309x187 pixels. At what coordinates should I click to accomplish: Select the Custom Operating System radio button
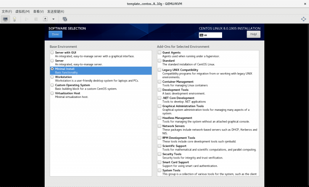(52, 85)
